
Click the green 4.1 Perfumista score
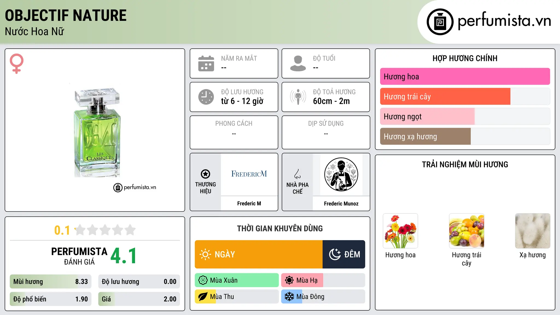[123, 256]
